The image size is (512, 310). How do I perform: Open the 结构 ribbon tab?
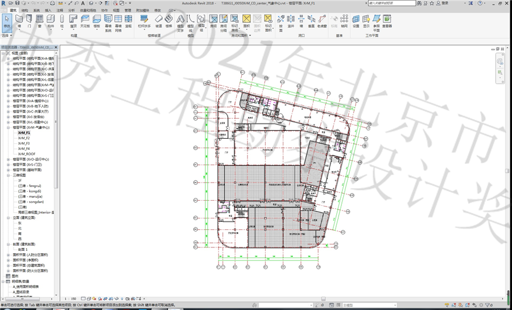(24, 10)
